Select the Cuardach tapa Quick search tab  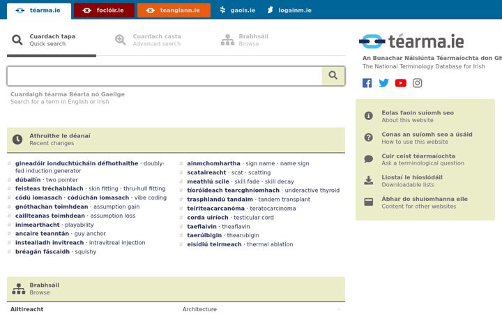click(52, 40)
